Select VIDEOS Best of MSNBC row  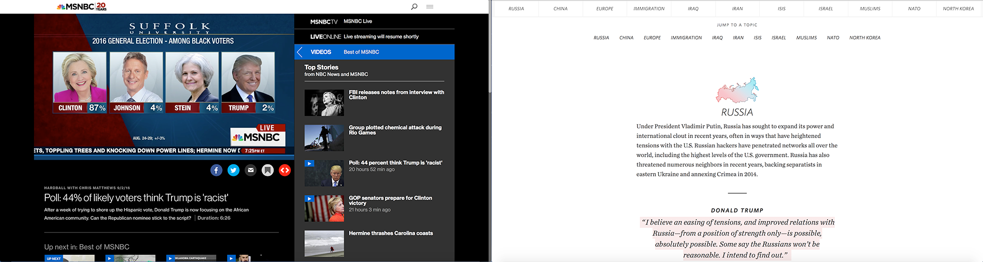pyautogui.click(x=375, y=52)
